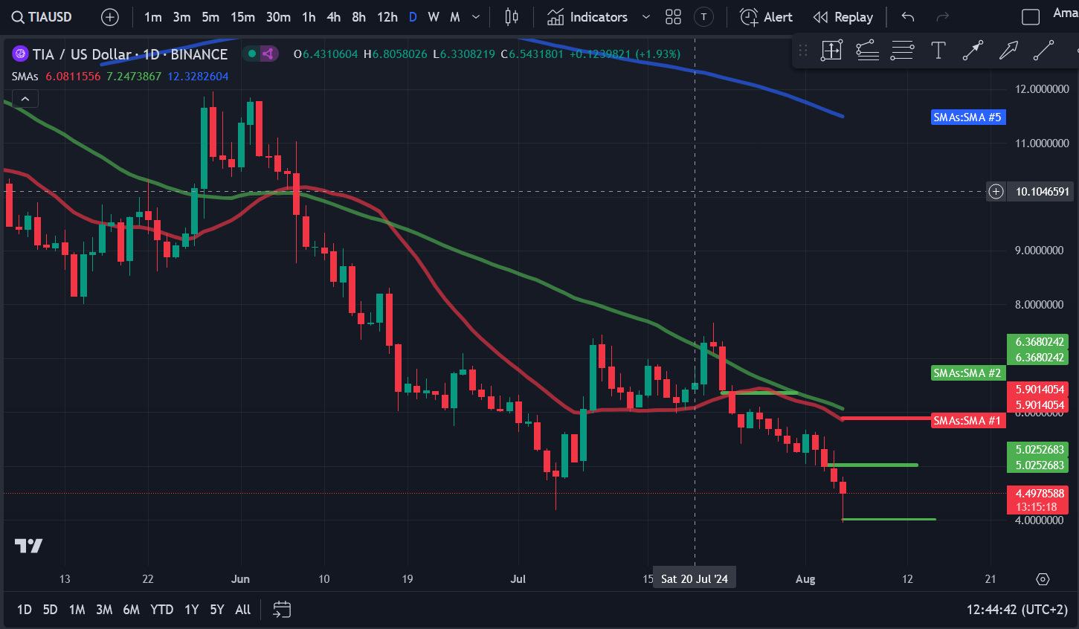This screenshot has width=1079, height=629.
Task: Add symbol with the compare plus icon
Action: click(110, 16)
